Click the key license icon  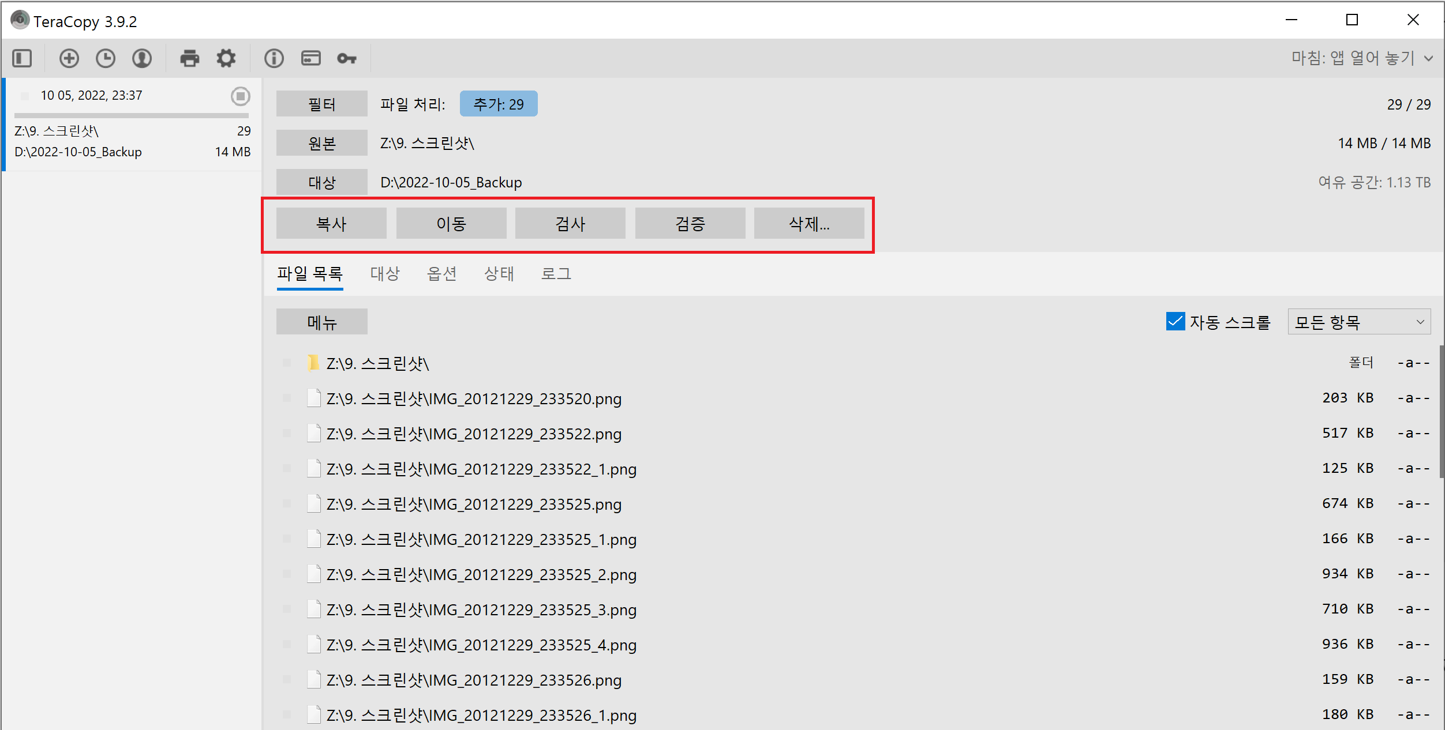[347, 58]
